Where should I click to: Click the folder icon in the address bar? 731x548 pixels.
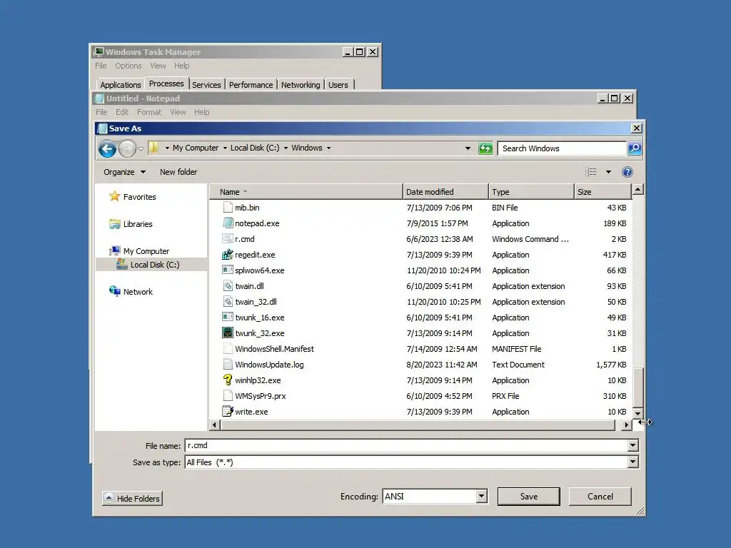coord(154,148)
